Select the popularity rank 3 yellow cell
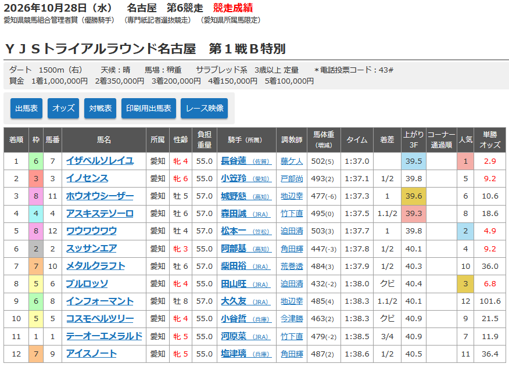Screen dimensions: 509x367 pyautogui.click(x=465, y=283)
